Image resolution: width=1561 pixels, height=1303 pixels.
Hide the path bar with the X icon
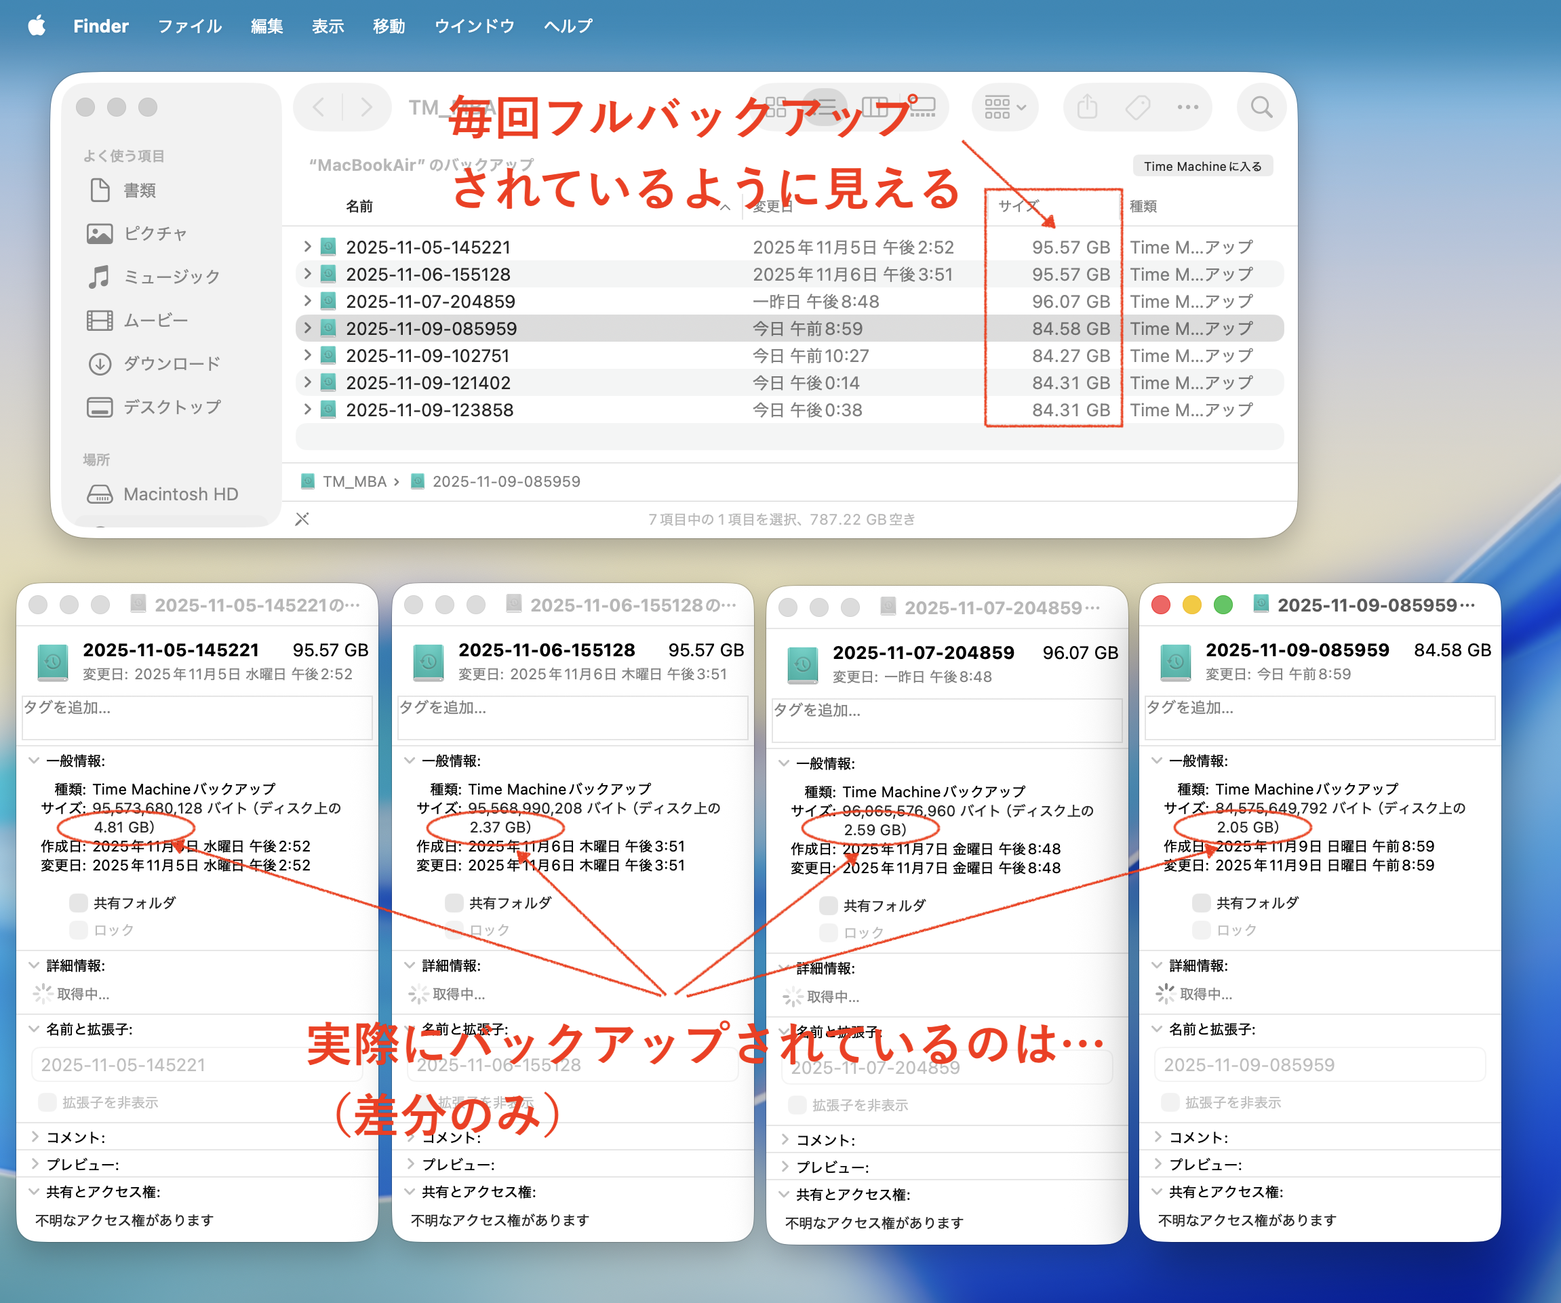click(x=302, y=519)
